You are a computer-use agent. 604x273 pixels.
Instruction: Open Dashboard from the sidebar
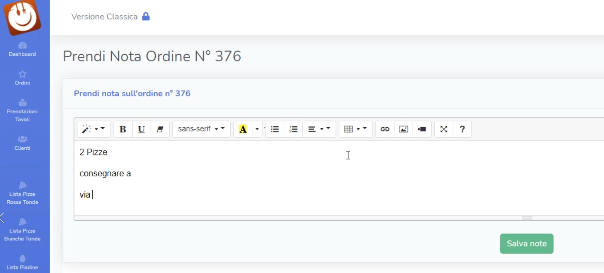tap(23, 49)
